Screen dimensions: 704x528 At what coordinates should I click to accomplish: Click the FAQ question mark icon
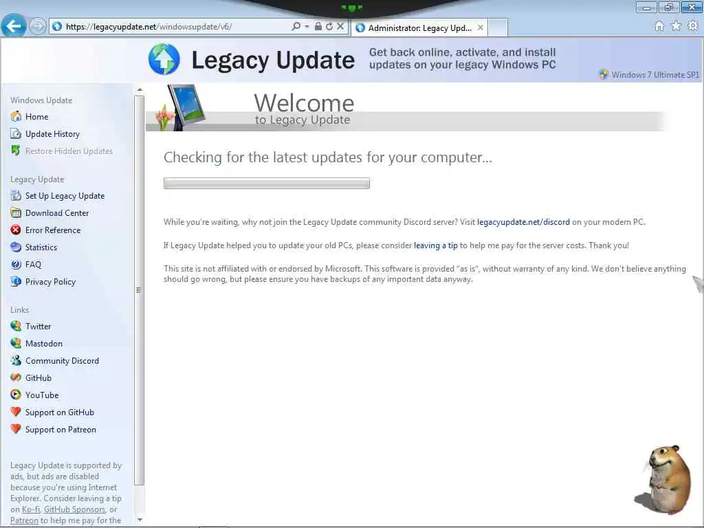[x=16, y=264]
